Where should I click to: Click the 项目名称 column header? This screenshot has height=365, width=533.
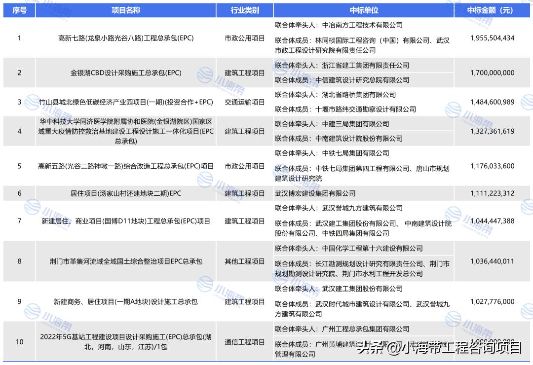pyautogui.click(x=125, y=8)
